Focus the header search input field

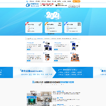(73, 4)
